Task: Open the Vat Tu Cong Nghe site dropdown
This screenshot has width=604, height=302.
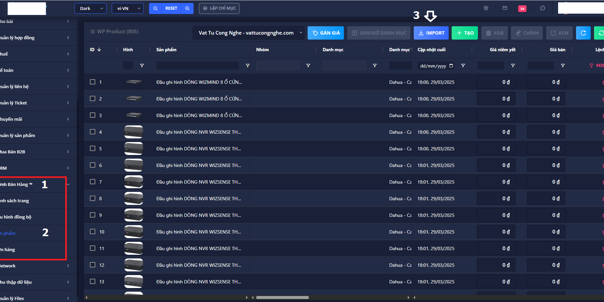Action: [248, 33]
